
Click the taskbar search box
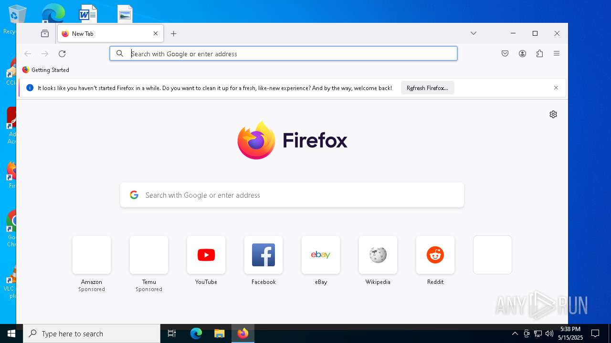pos(92,333)
